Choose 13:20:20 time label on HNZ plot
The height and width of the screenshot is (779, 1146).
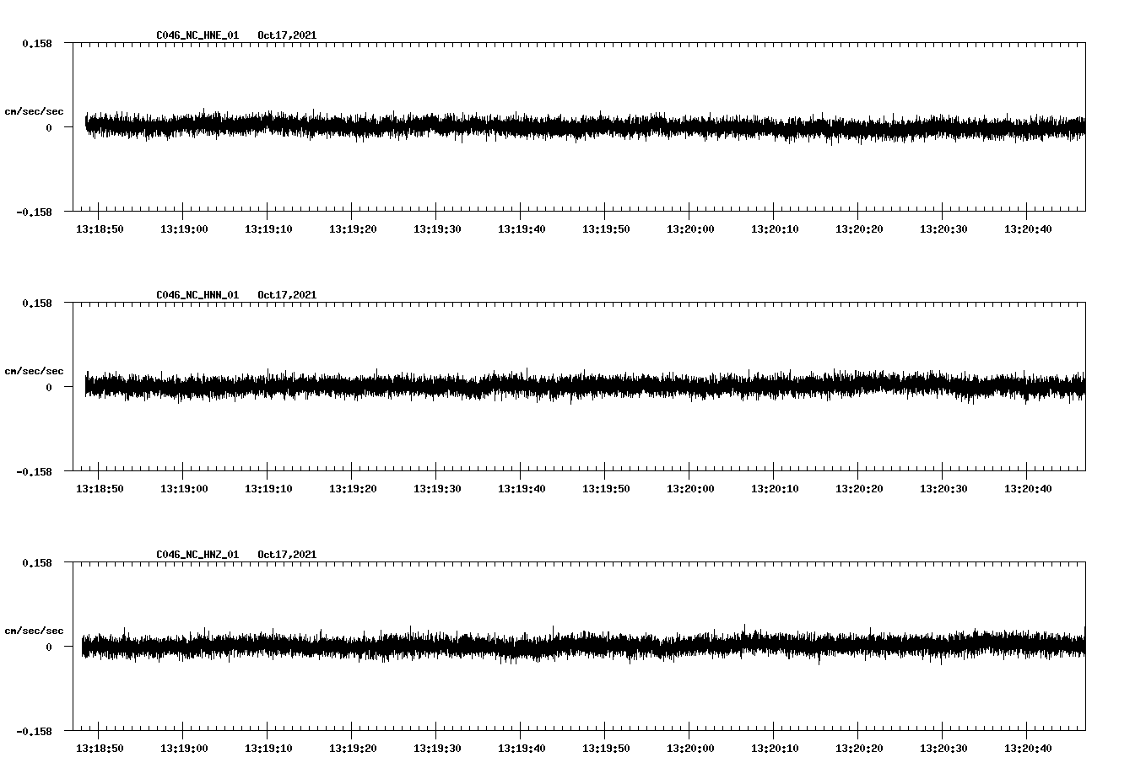point(859,748)
